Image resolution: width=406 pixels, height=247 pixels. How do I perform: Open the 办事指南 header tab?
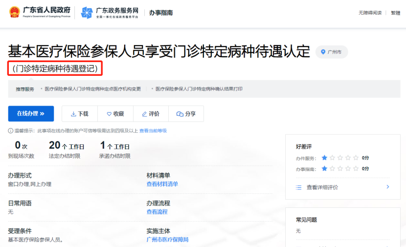click(161, 13)
